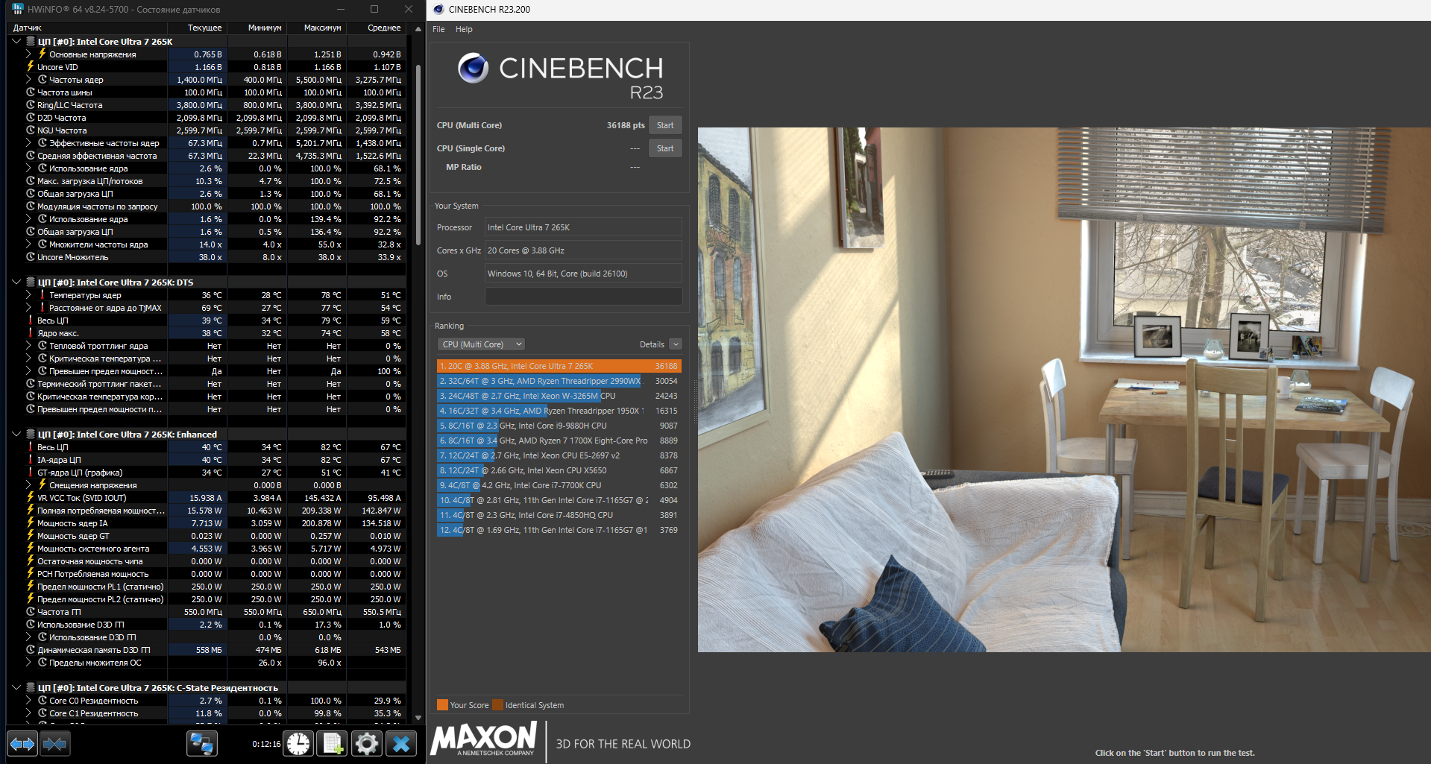Screen dimensions: 1431x764
Task: Click the thermometer icon beside GT-ядра ЦП
Action: coord(31,472)
